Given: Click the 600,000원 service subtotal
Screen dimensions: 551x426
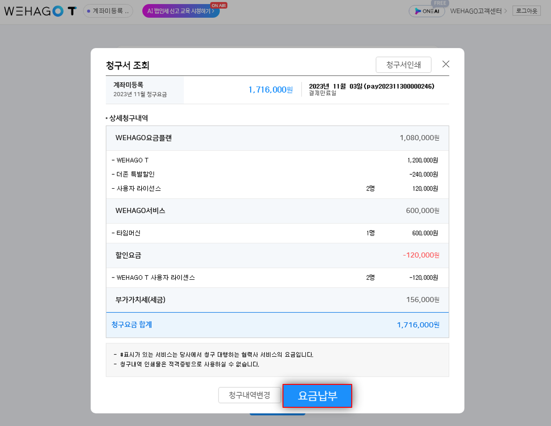Looking at the screenshot, I should click(422, 211).
